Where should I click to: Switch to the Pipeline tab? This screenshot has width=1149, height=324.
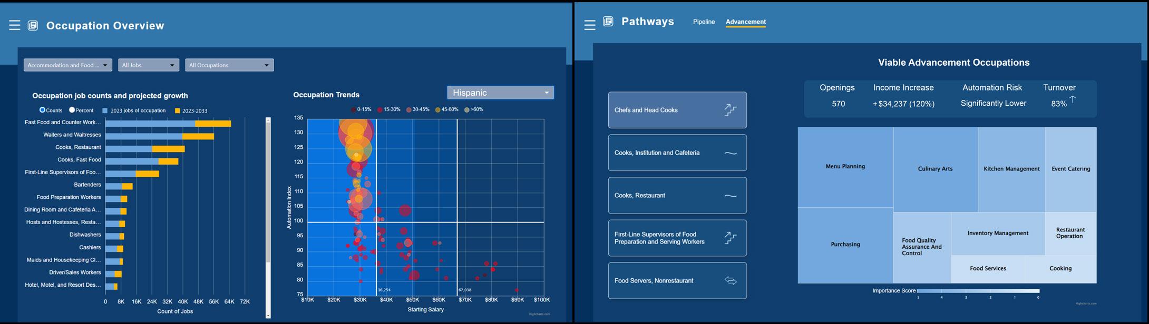(704, 22)
